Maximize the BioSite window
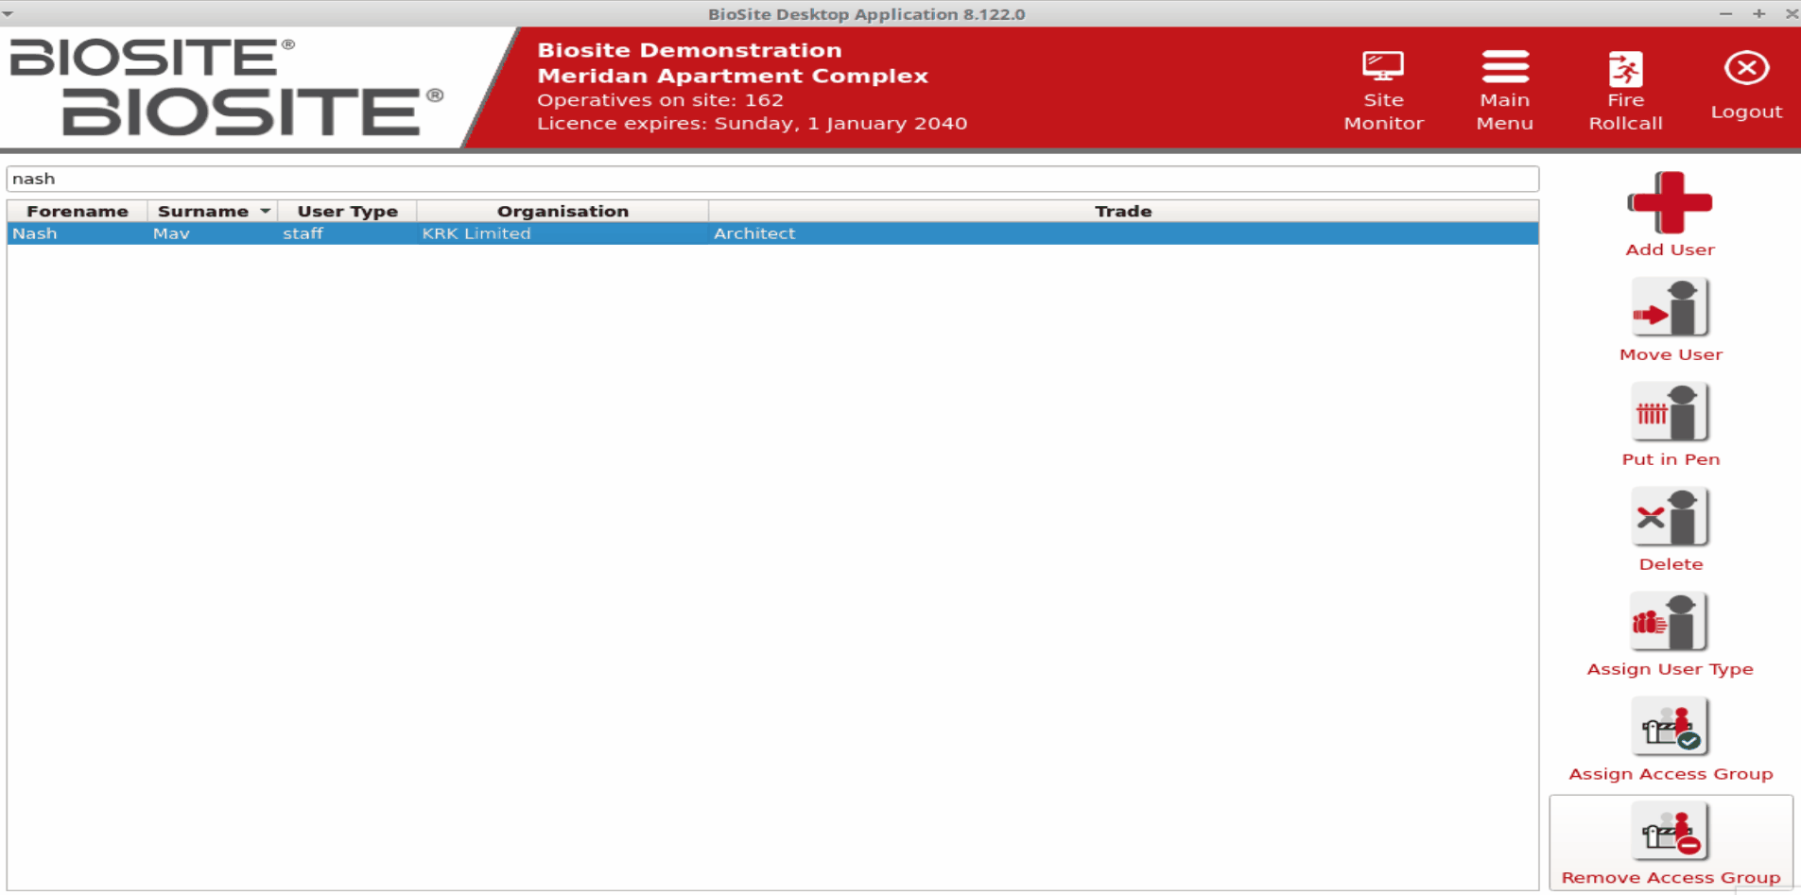This screenshot has width=1801, height=895. (x=1758, y=13)
